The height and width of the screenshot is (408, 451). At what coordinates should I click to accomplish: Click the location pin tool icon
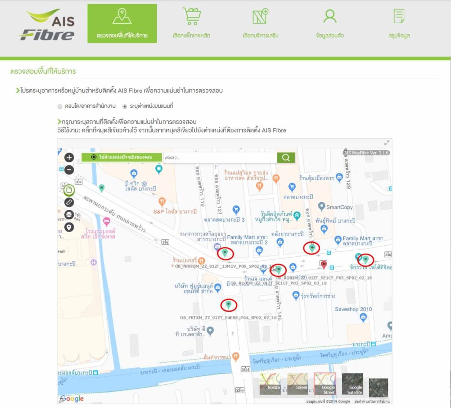coord(69,227)
